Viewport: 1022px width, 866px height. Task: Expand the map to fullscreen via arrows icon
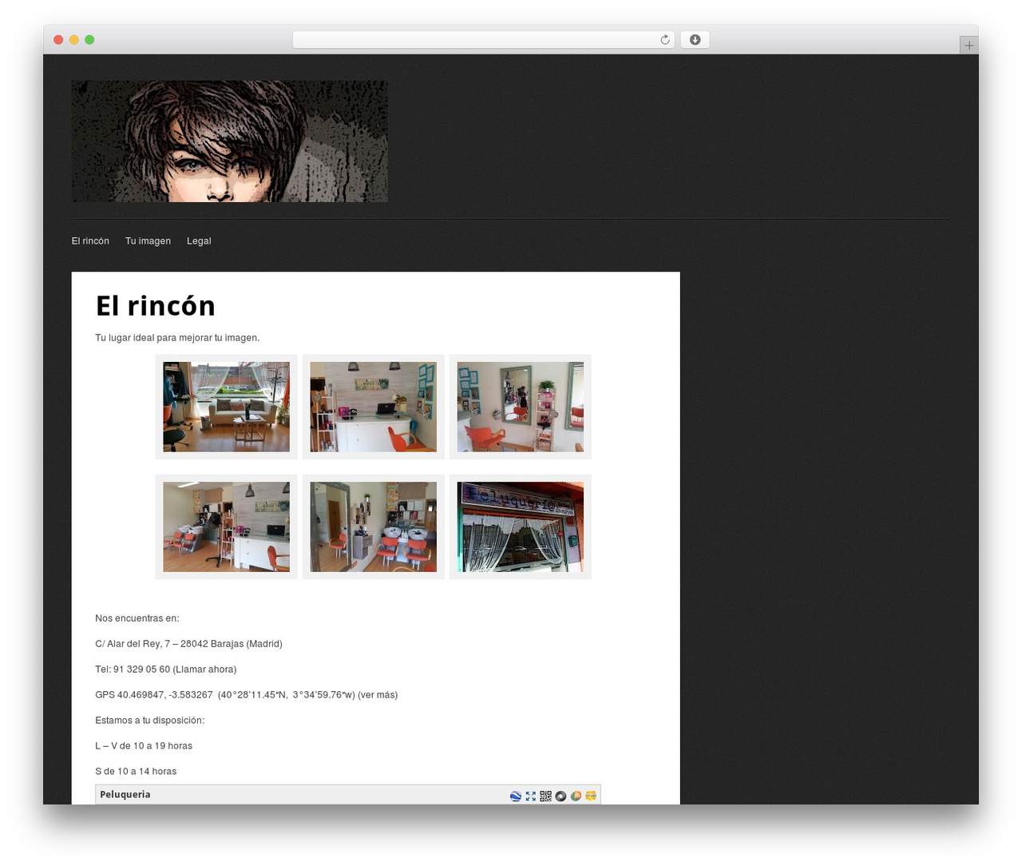click(x=531, y=796)
